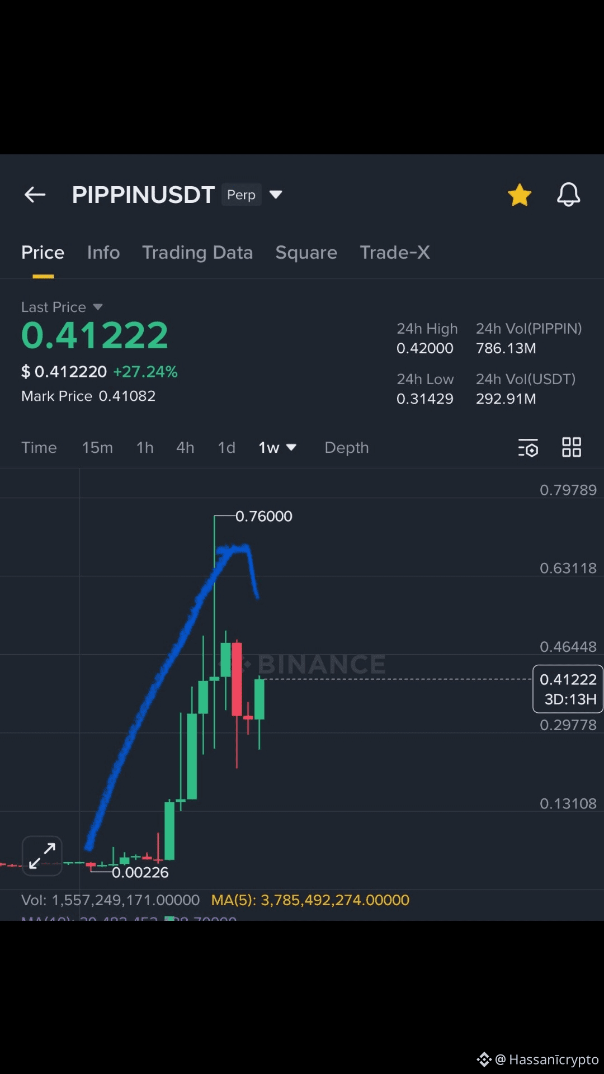The image size is (604, 1074).
Task: Tap the 24h High 0.42000 value
Action: (425, 348)
